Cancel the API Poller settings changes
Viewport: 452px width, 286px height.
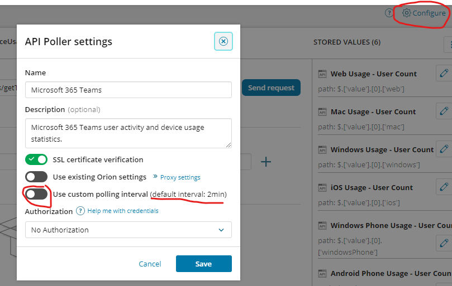150,264
